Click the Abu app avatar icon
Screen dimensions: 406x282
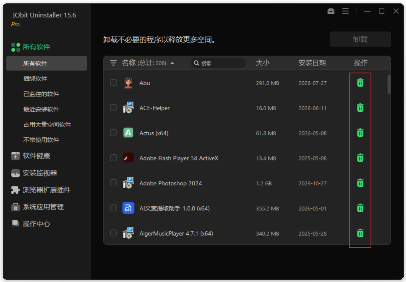[128, 83]
